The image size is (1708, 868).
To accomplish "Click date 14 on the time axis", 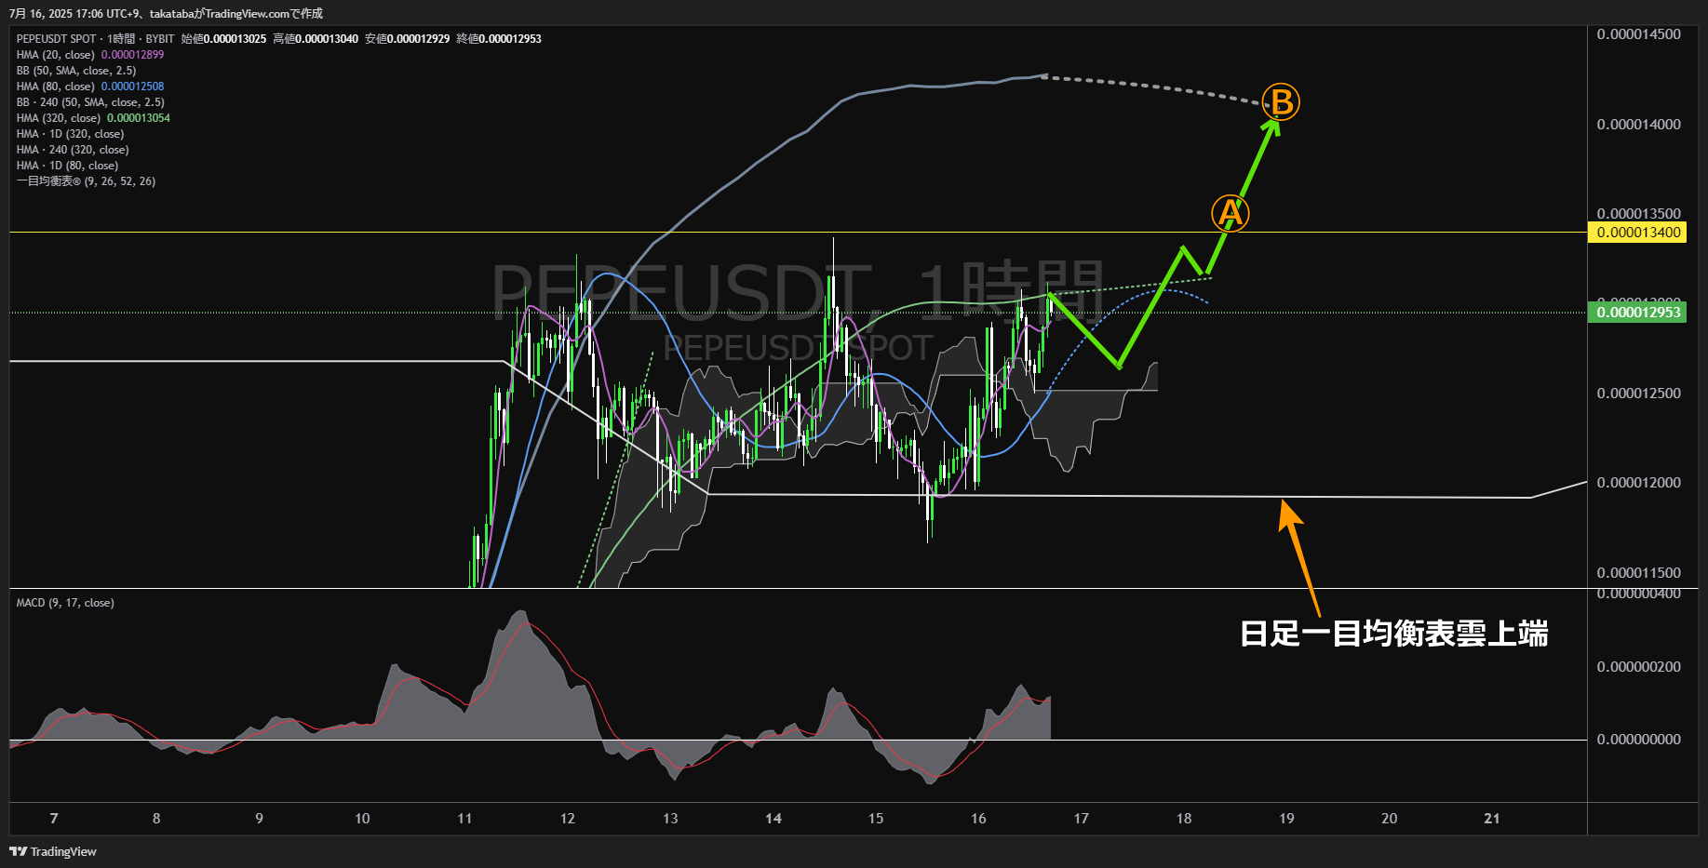I will pyautogui.click(x=773, y=819).
